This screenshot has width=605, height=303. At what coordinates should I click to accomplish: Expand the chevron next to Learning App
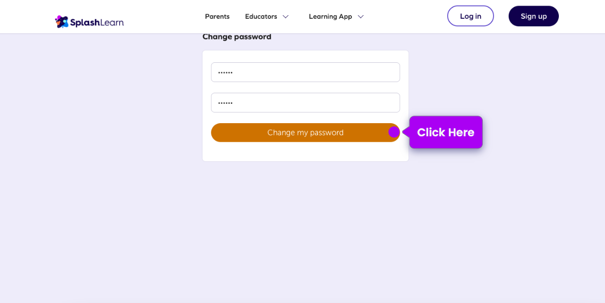(361, 17)
